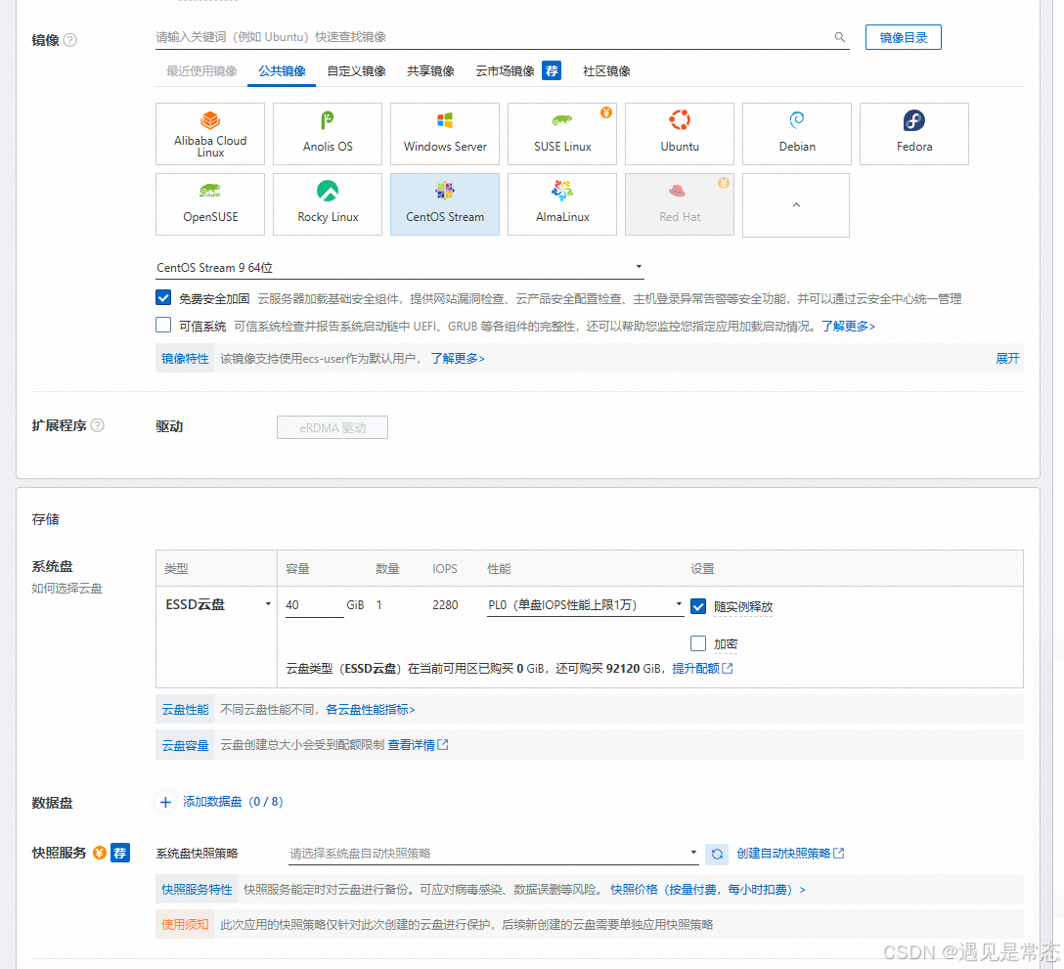Pick the Fedora image tile
This screenshot has width=1064, height=969.
[914, 134]
